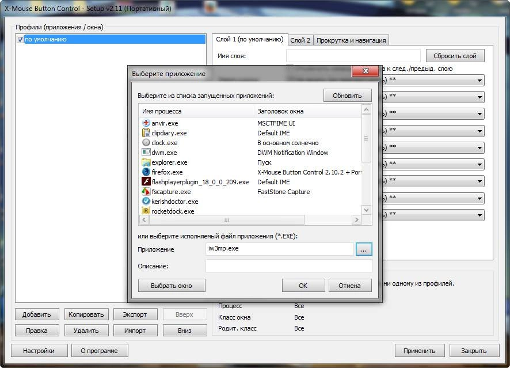Click 'Применить' to apply changes
The height and width of the screenshot is (368, 510).
tap(420, 351)
